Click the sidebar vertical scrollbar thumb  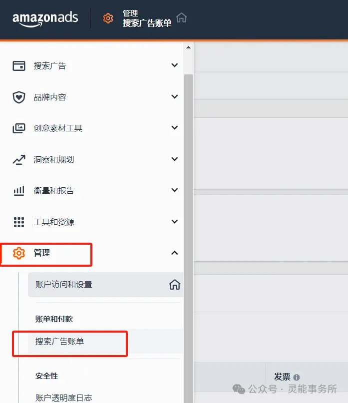[x=188, y=239]
